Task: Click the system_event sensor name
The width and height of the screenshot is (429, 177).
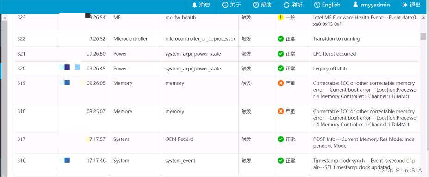Action: pyautogui.click(x=180, y=161)
